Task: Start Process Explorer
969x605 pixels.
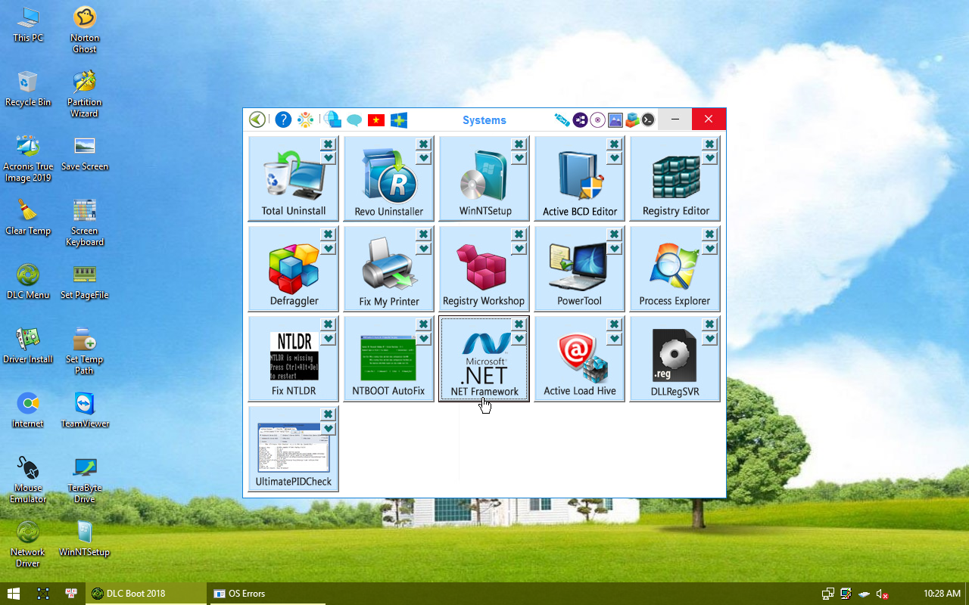Action: tap(675, 268)
